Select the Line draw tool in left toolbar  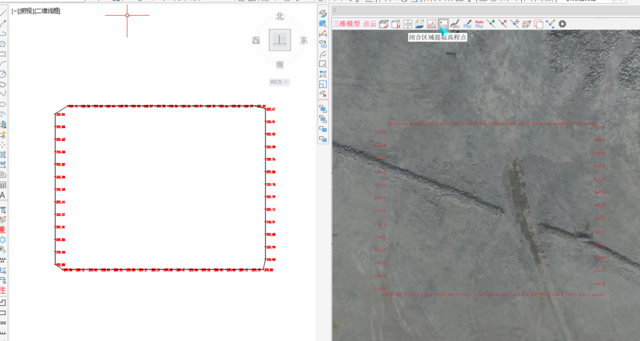tap(3, 23)
